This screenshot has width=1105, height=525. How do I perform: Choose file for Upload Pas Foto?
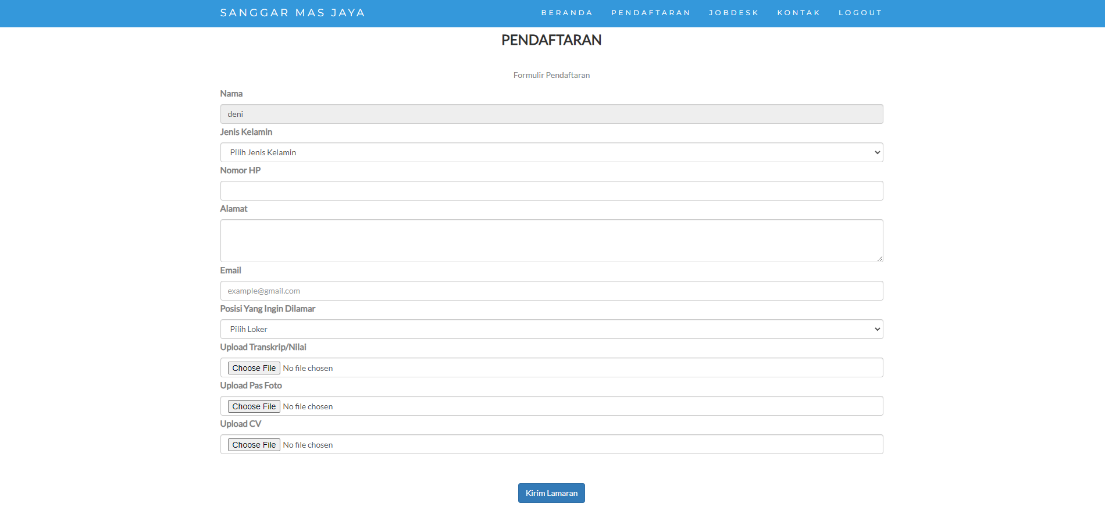point(254,406)
